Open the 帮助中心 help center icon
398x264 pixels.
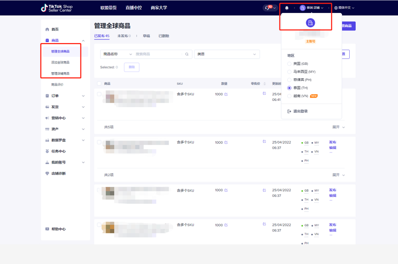click(47, 229)
